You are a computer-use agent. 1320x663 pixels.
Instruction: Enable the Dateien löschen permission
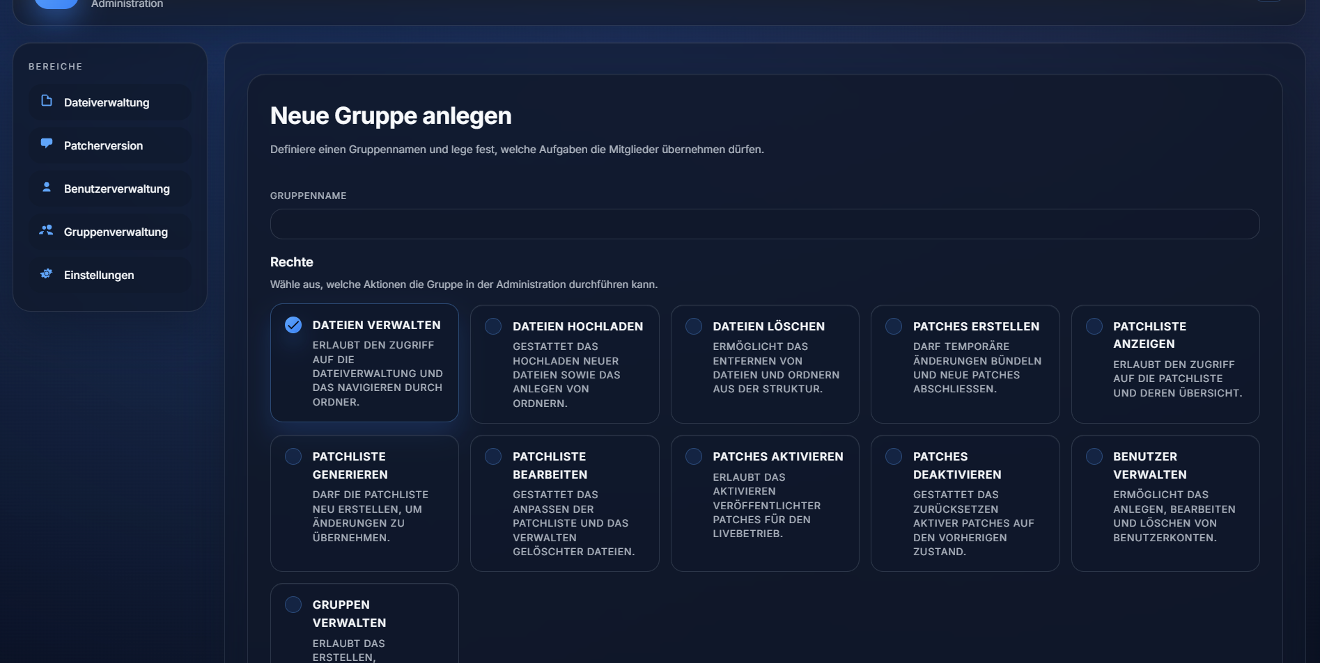(694, 326)
